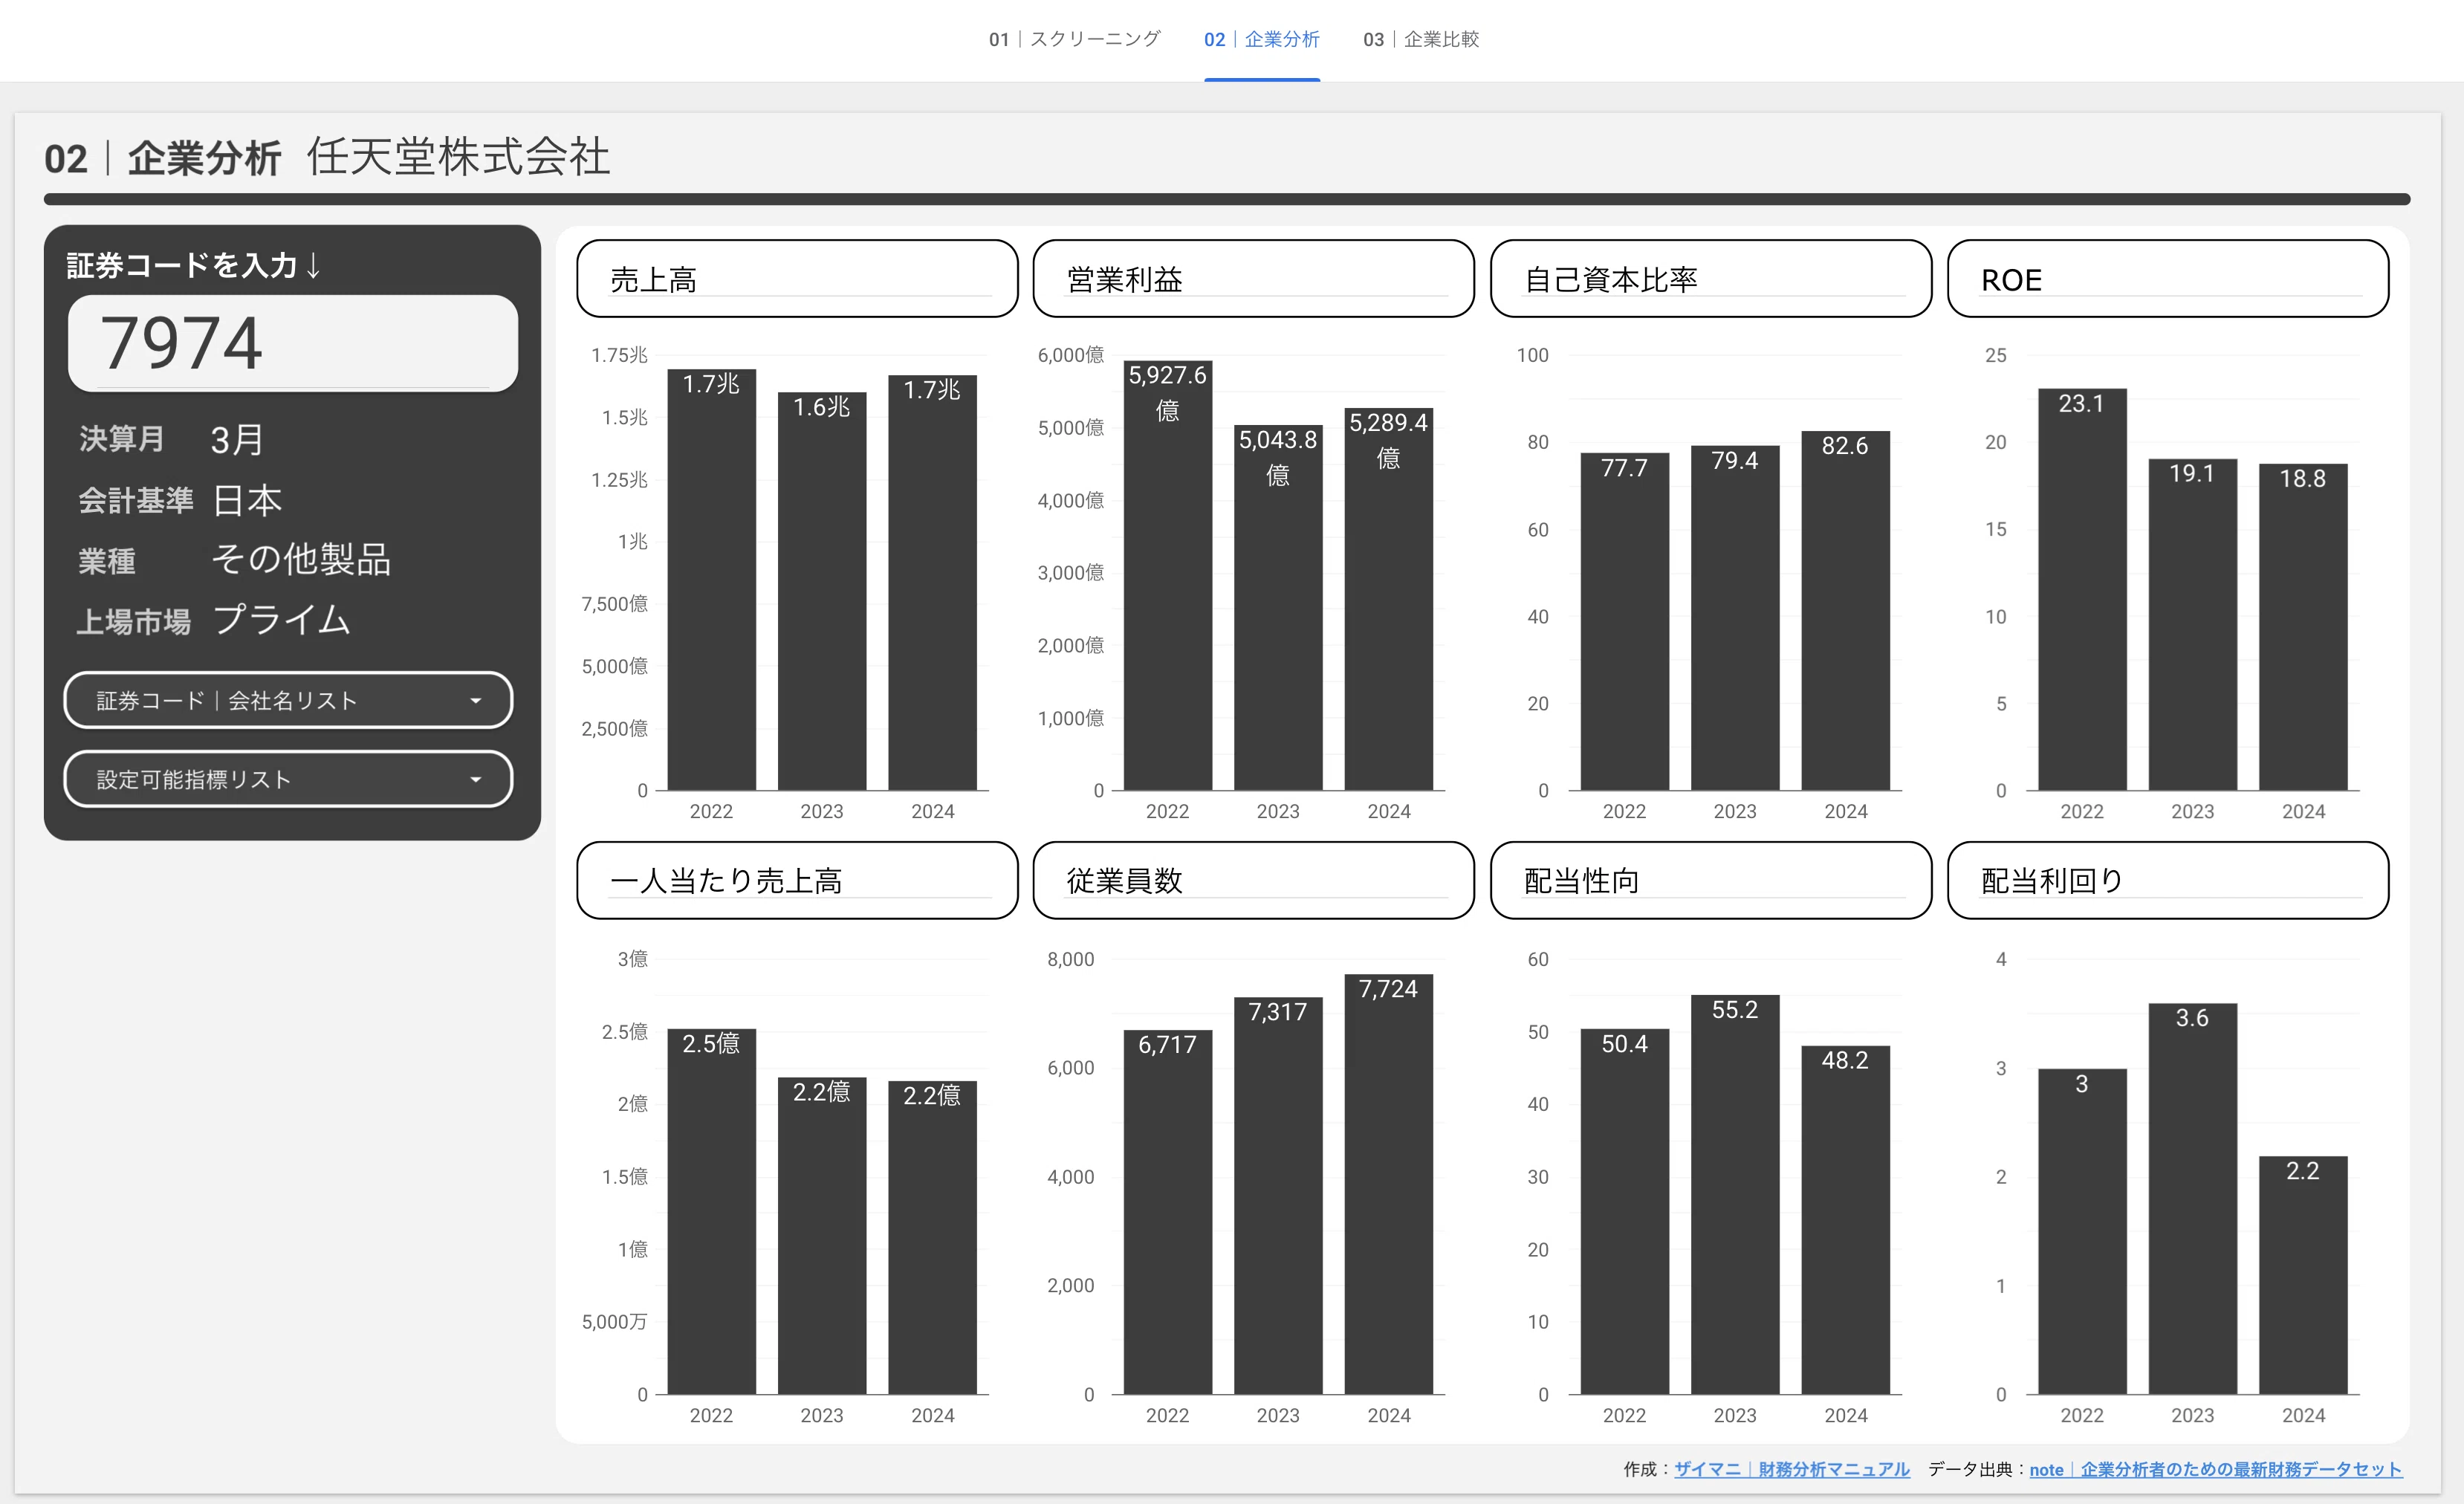Click the 5,043.8億 bar in 営業利益 chart
The height and width of the screenshot is (1504, 2464).
(1278, 608)
